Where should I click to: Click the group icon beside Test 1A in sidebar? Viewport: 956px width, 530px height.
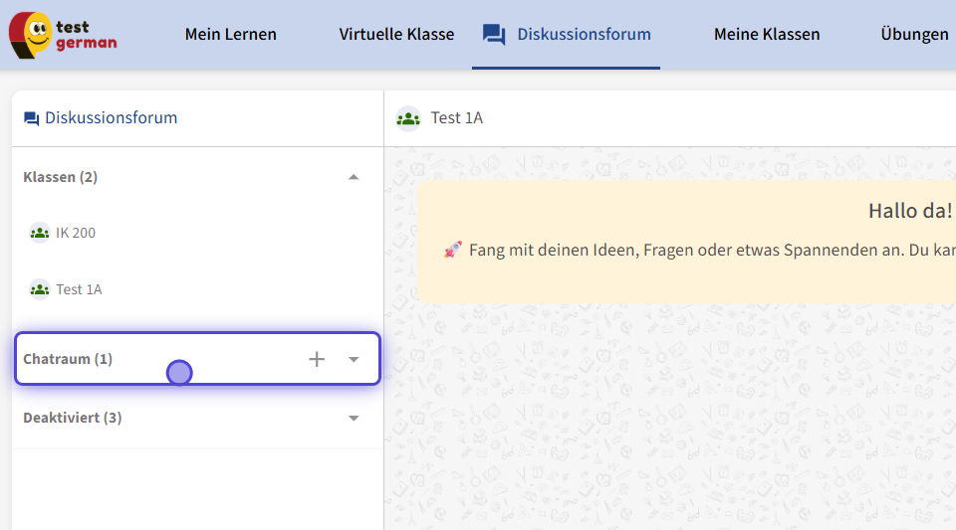pyautogui.click(x=39, y=289)
